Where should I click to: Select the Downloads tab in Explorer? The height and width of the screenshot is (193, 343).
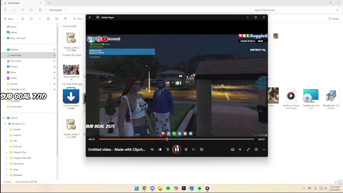click(x=23, y=3)
